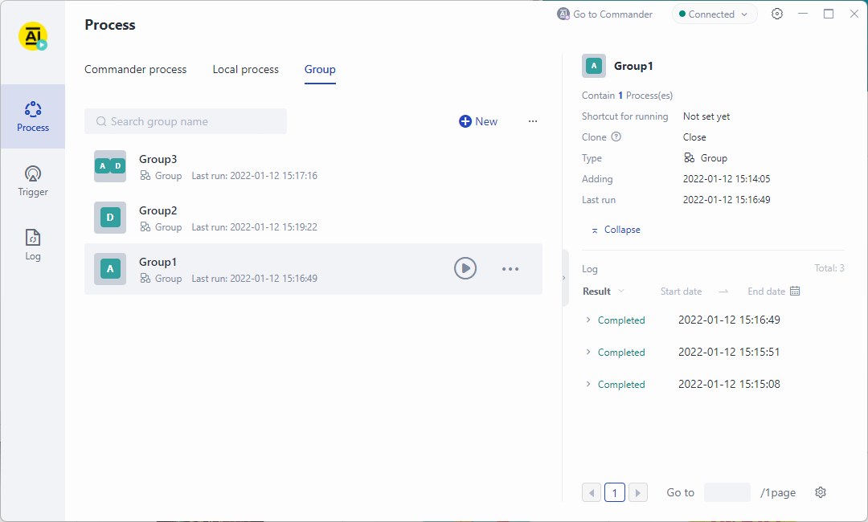Open more options next to New

pyautogui.click(x=533, y=121)
